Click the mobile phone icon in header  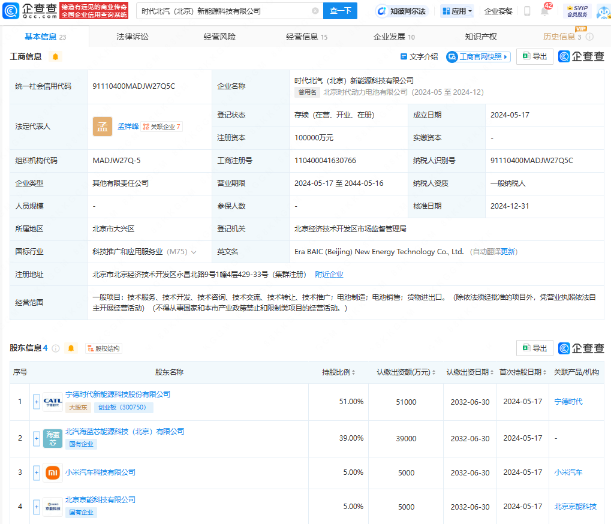[527, 11]
